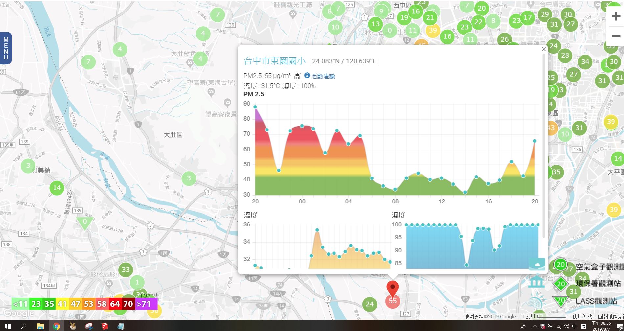Viewport: 624px width, 331px height.
Task: Click the <11 light green legend swatch
Action: click(20, 304)
